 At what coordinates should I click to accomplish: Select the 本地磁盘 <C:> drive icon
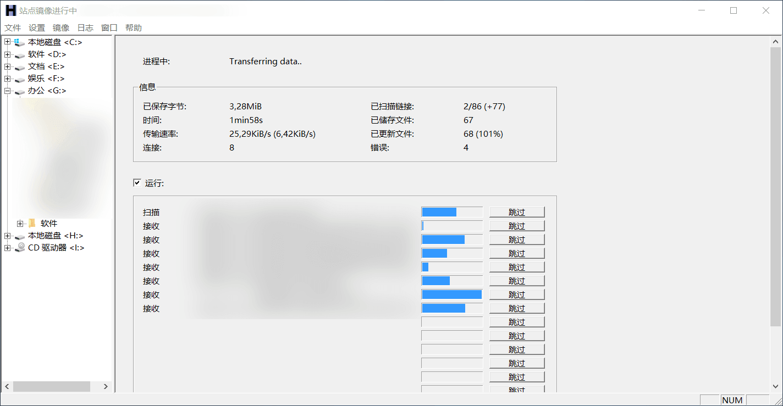pyautogui.click(x=19, y=42)
